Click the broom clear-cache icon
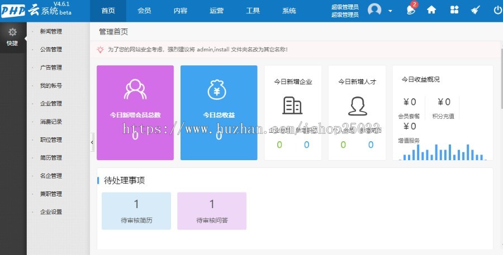 (x=475, y=10)
